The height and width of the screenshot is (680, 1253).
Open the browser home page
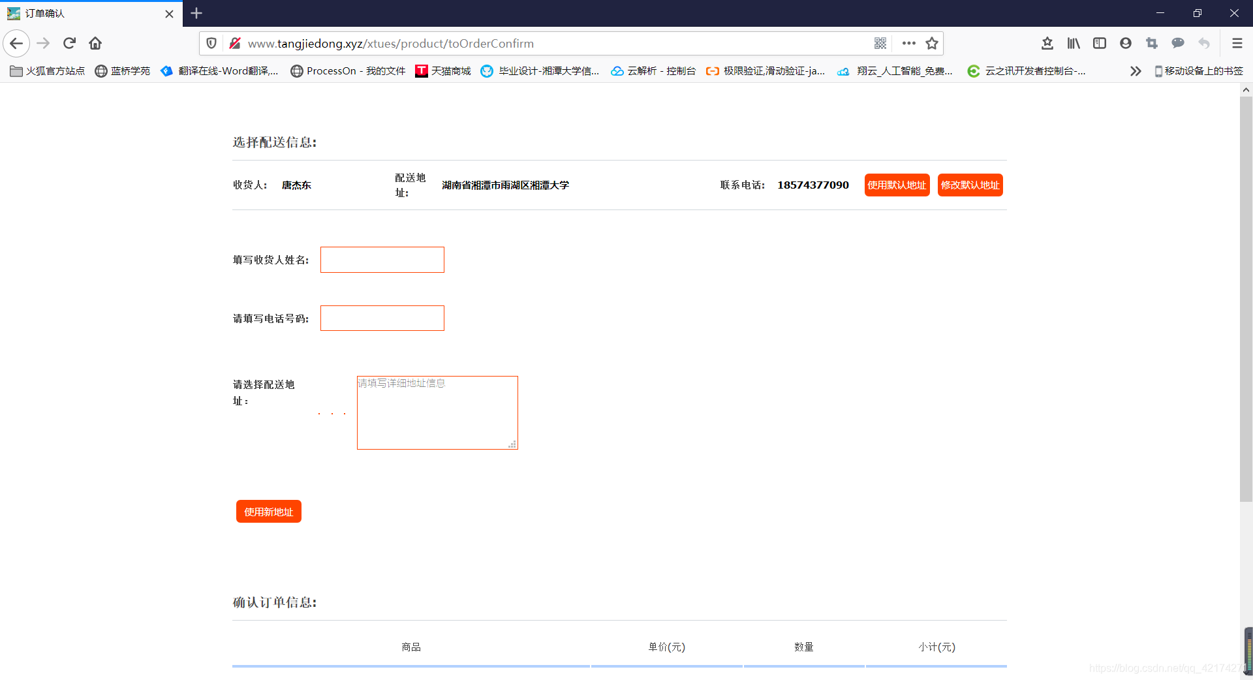(x=95, y=44)
